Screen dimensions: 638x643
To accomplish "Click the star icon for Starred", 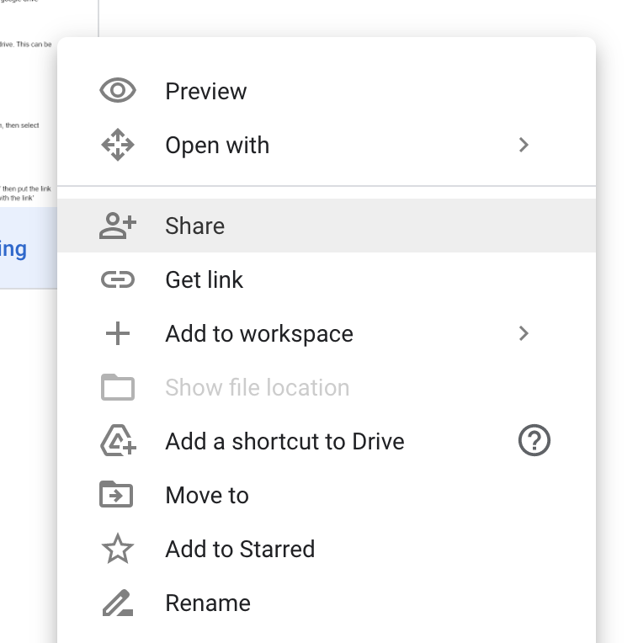I will [x=118, y=548].
